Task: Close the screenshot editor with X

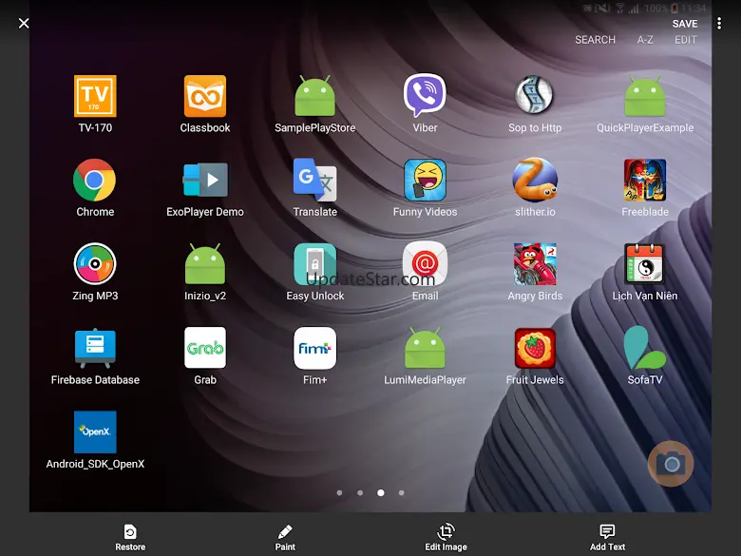Action: [24, 24]
